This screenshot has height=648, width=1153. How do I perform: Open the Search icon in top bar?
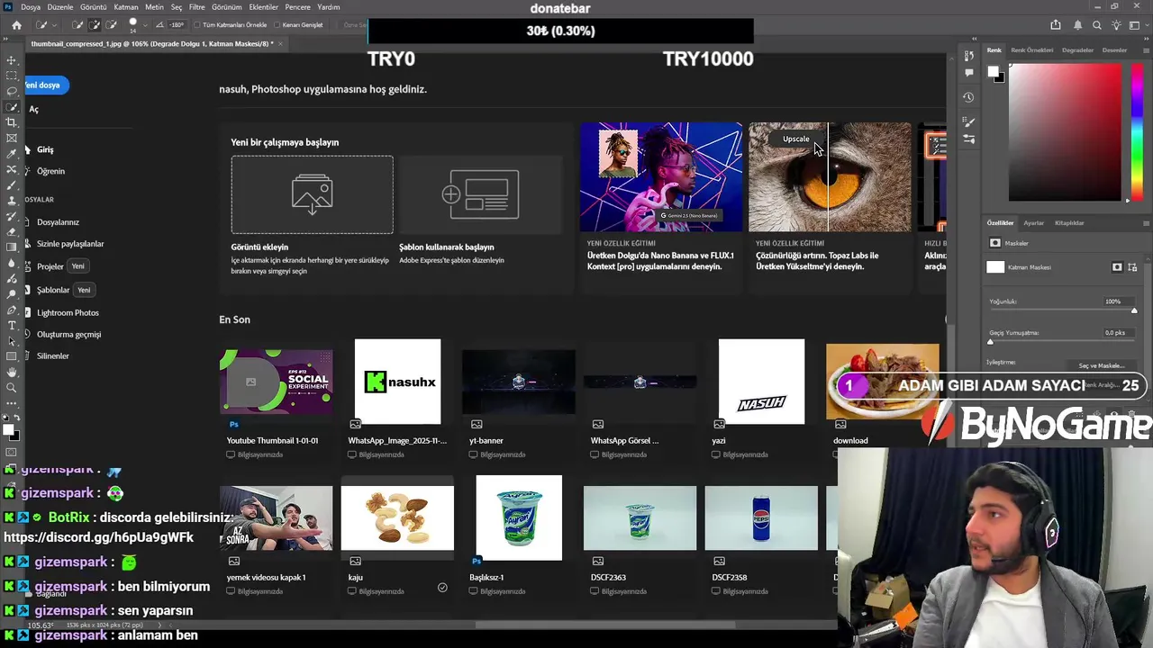pos(1097,25)
